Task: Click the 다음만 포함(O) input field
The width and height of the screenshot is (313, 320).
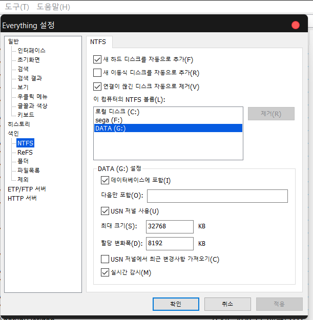Action: tap(217, 196)
